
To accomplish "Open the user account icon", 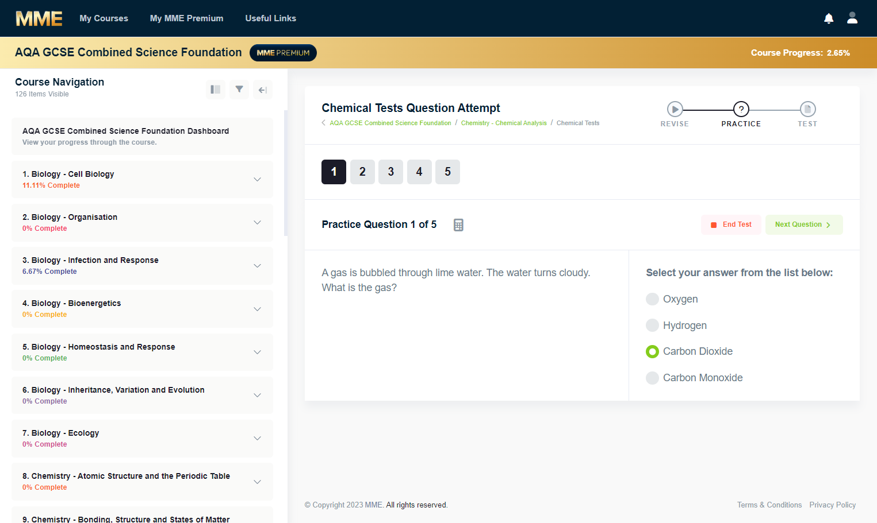I will pyautogui.click(x=852, y=18).
